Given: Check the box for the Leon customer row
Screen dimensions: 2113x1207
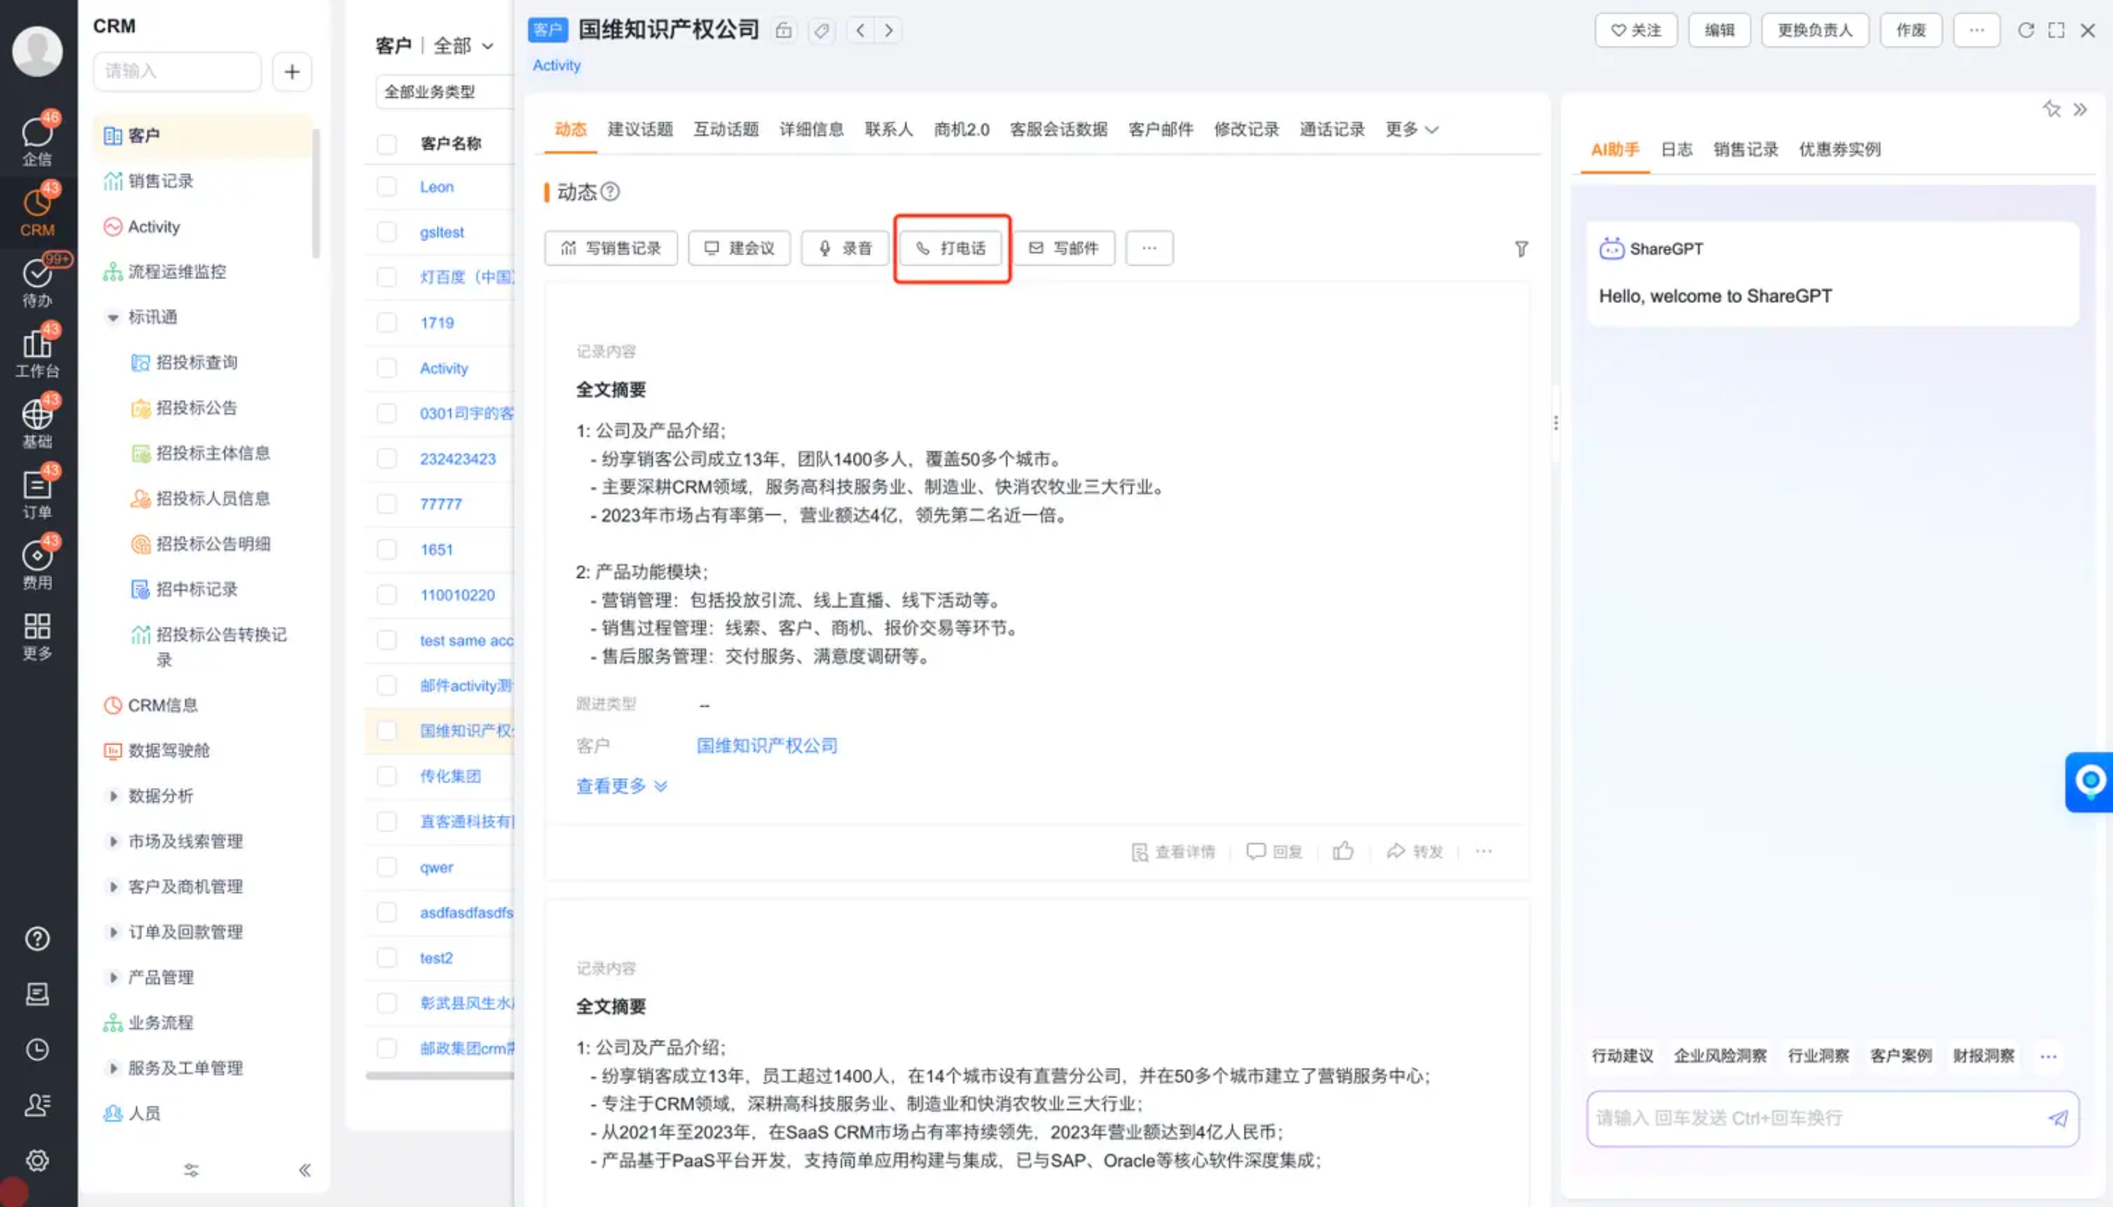Looking at the screenshot, I should coord(386,186).
